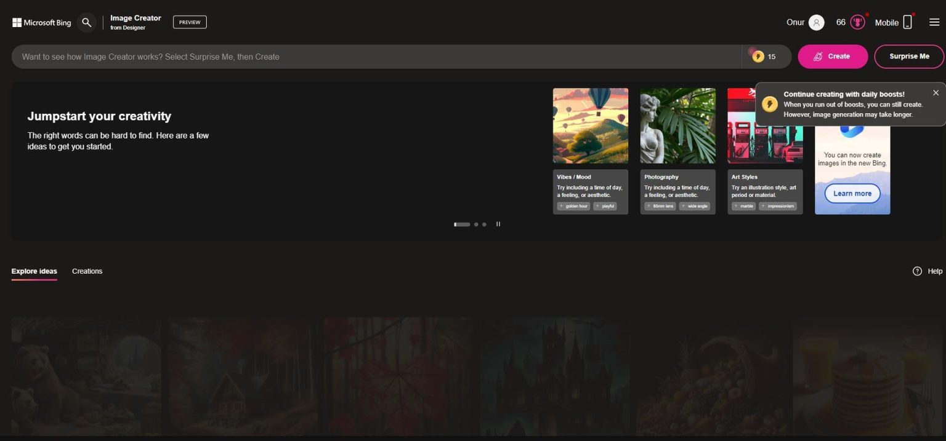
Task: Open the hamburger menu
Action: click(934, 23)
